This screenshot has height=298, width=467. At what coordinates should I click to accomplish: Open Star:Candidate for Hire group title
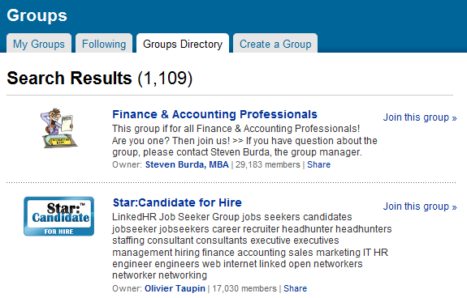point(177,202)
